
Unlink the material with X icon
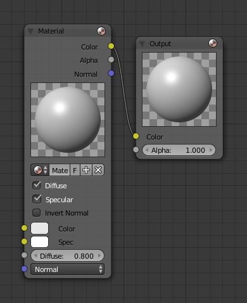(98, 170)
